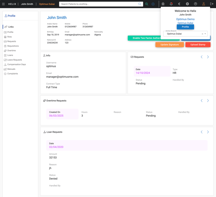The height and width of the screenshot is (197, 216).
Task: Open the Active Branch dropdown arrow
Action: coord(205,34)
